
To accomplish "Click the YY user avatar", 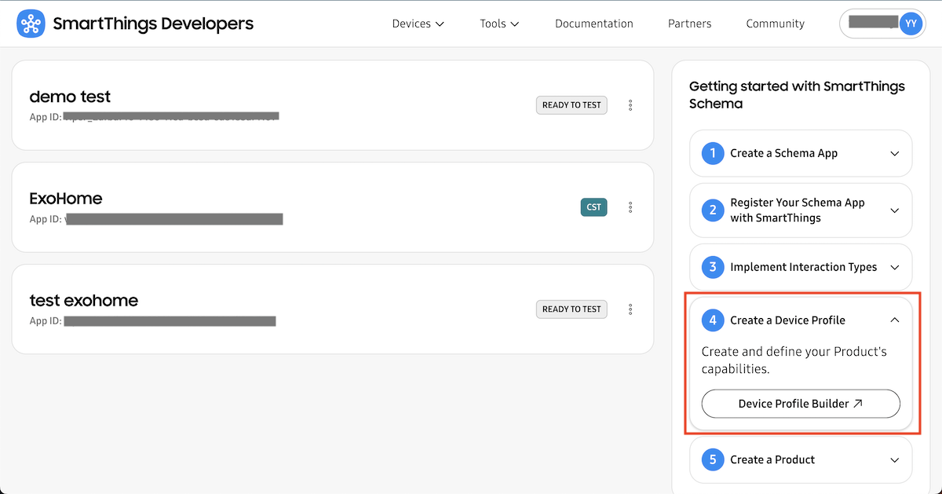I will (x=911, y=24).
